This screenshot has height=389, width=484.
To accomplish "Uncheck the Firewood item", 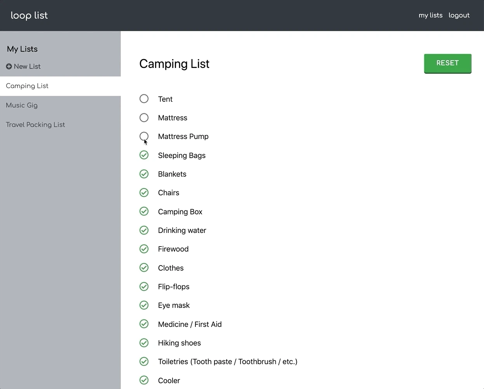I will click(x=144, y=249).
